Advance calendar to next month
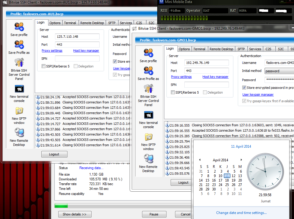294x219 pixels. [241, 160]
